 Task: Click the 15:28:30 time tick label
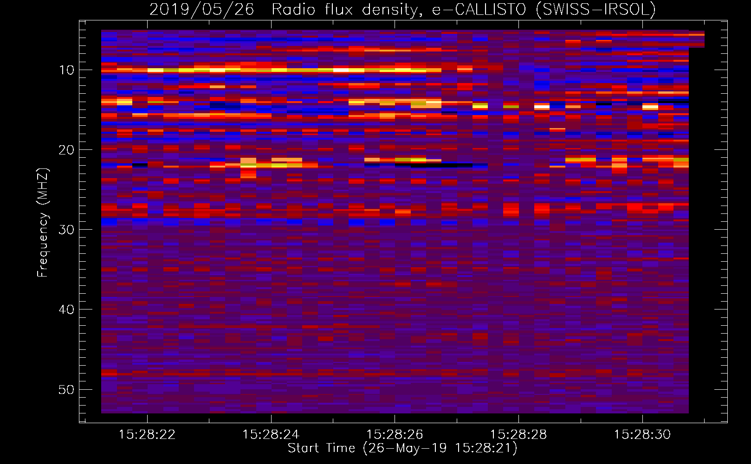tap(642, 434)
